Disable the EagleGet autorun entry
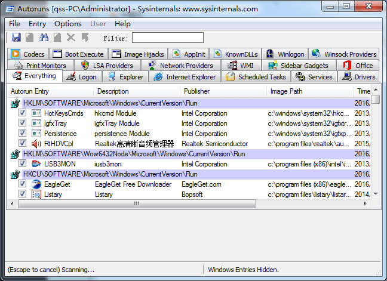387x281 pixels. tap(22, 184)
